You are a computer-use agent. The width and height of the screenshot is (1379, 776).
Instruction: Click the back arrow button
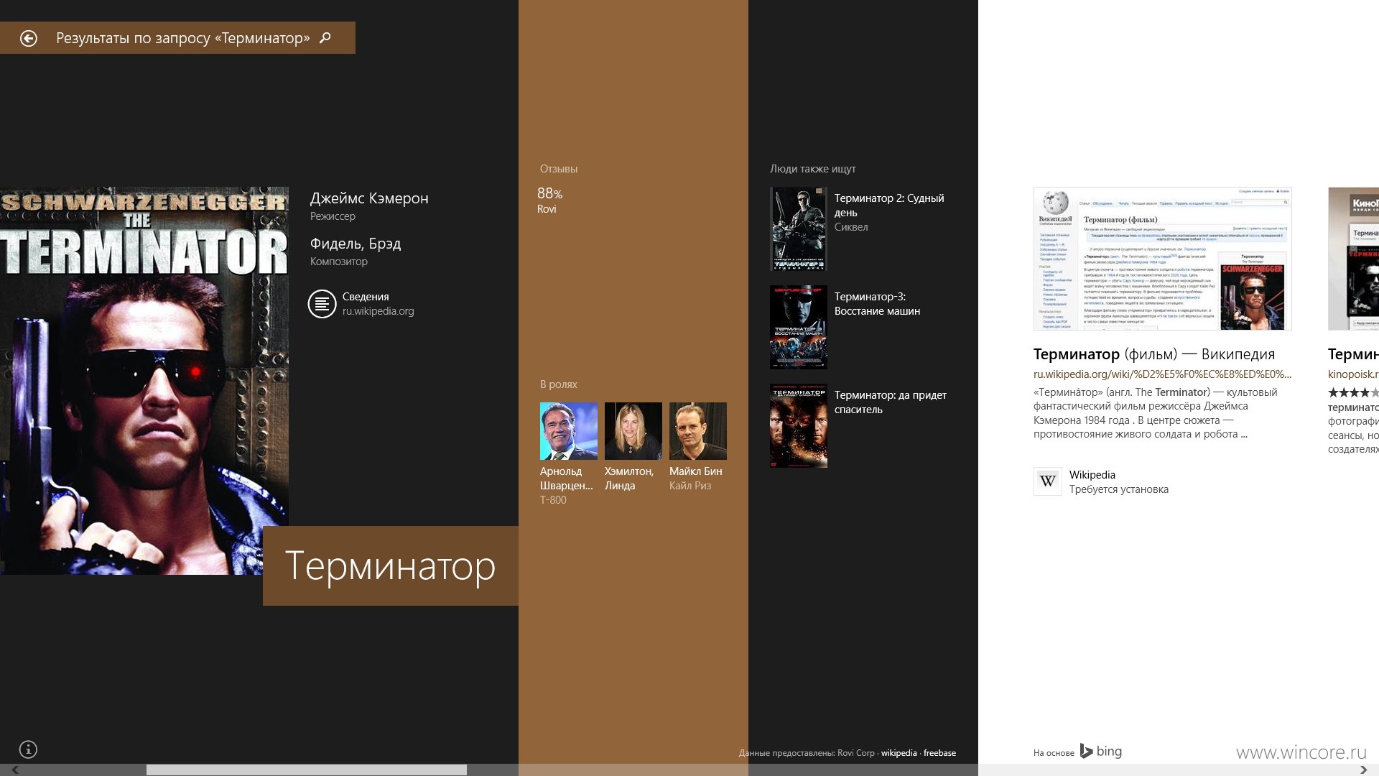(x=29, y=38)
